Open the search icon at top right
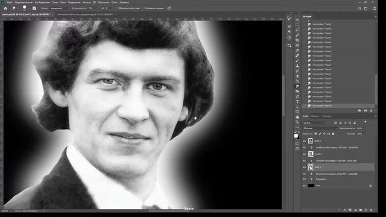 359,8
